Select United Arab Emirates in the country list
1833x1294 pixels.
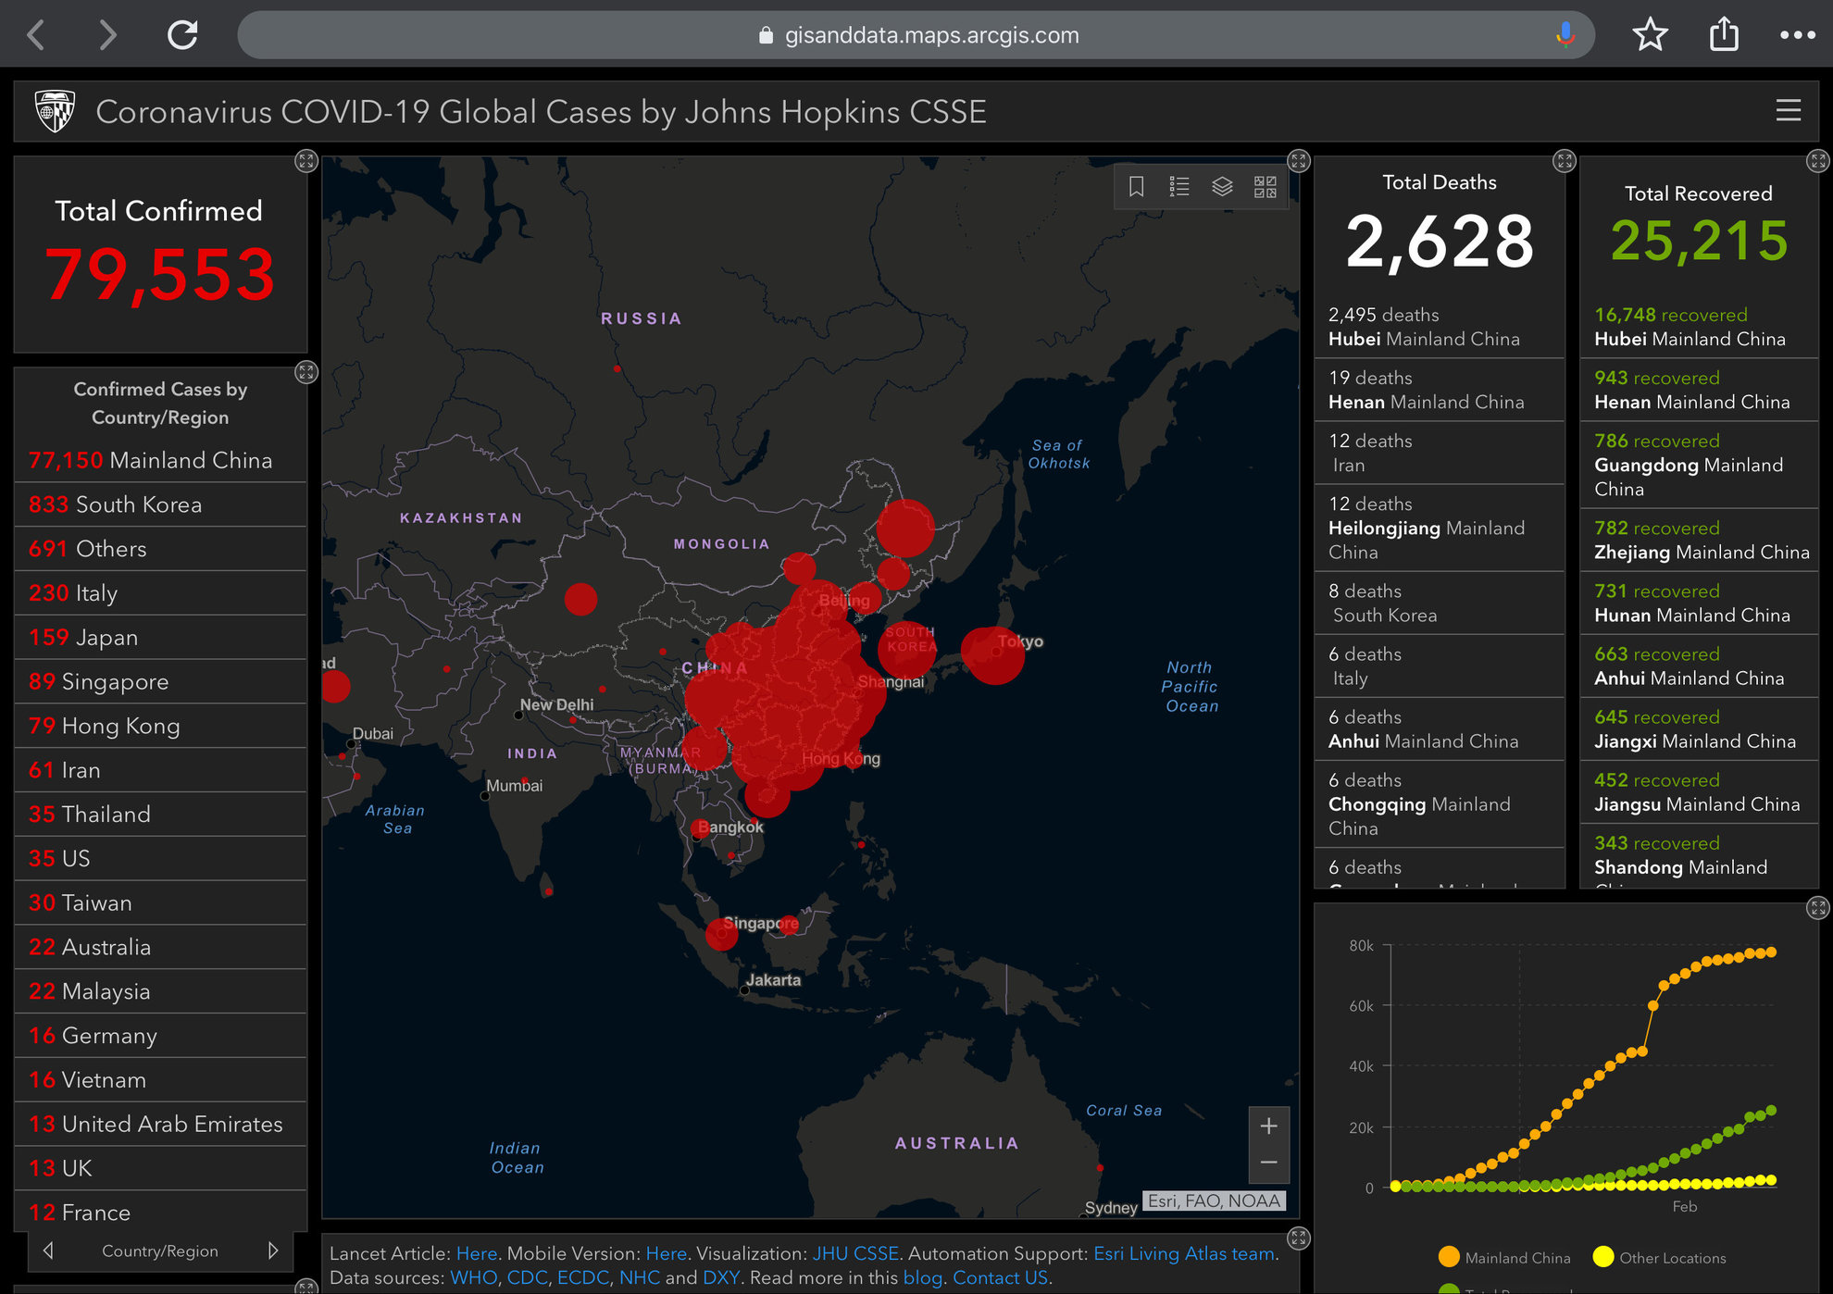[160, 1124]
